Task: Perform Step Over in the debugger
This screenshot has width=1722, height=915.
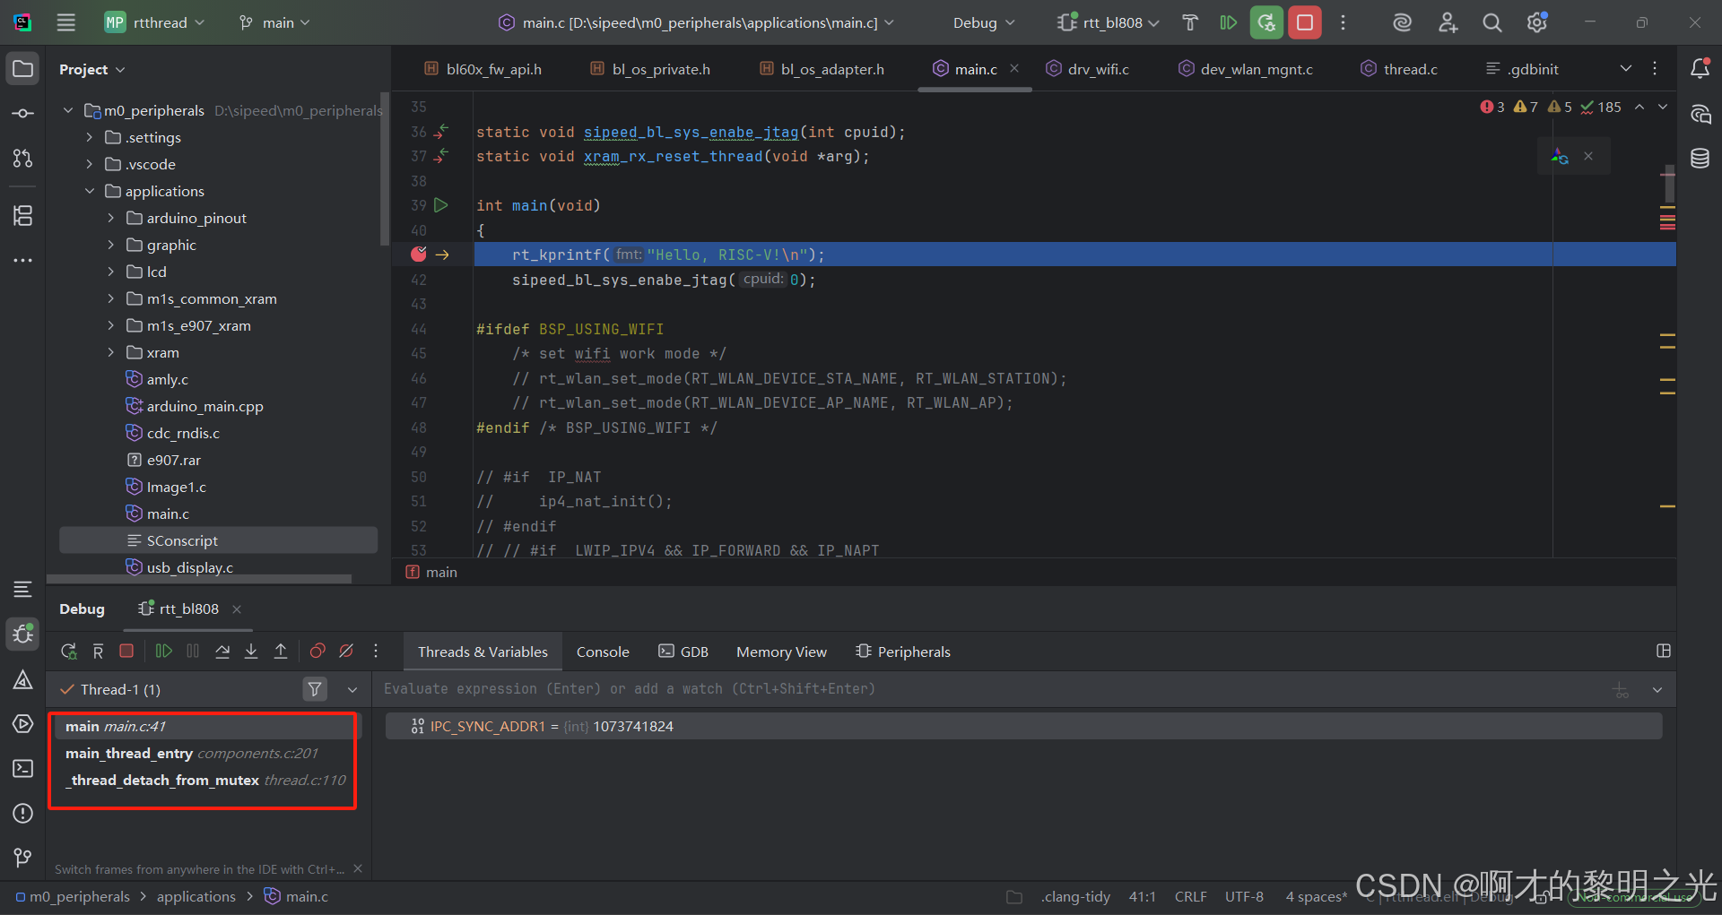Action: 222,652
